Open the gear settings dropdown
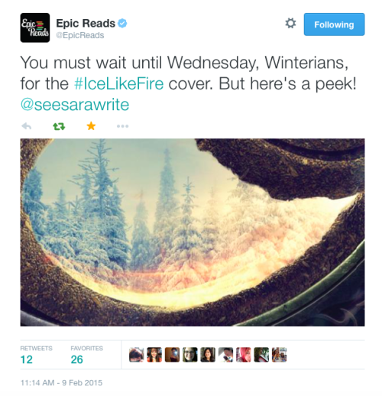This screenshot has width=382, height=396. 290,24
